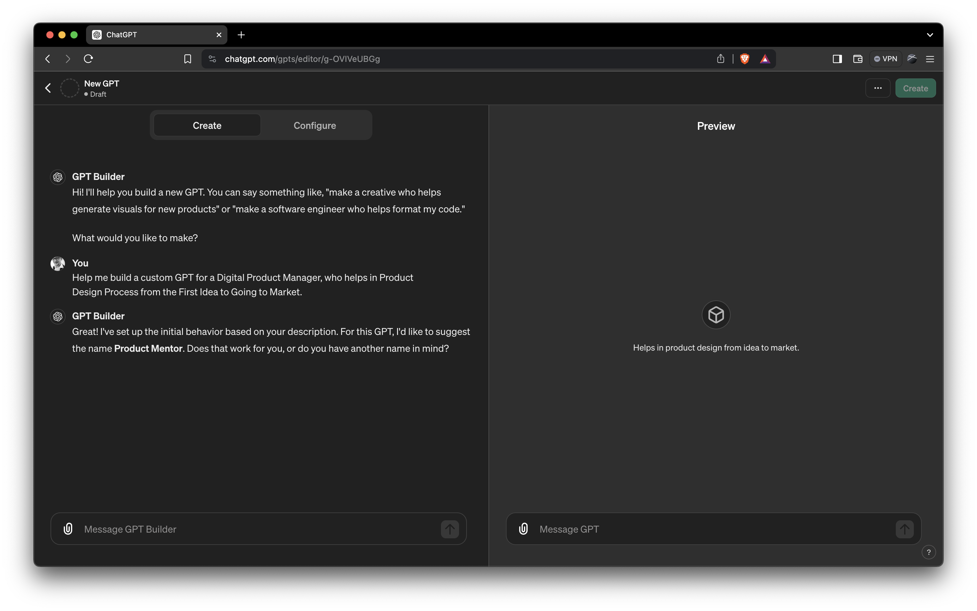Screen dimensions: 977x611
Task: Click the share icon in address bar
Action: (x=720, y=59)
